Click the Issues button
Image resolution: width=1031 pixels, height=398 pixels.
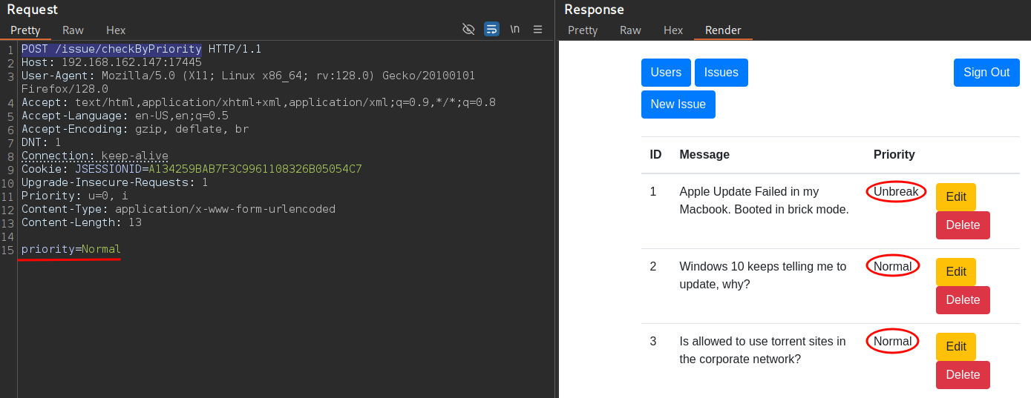pos(721,73)
